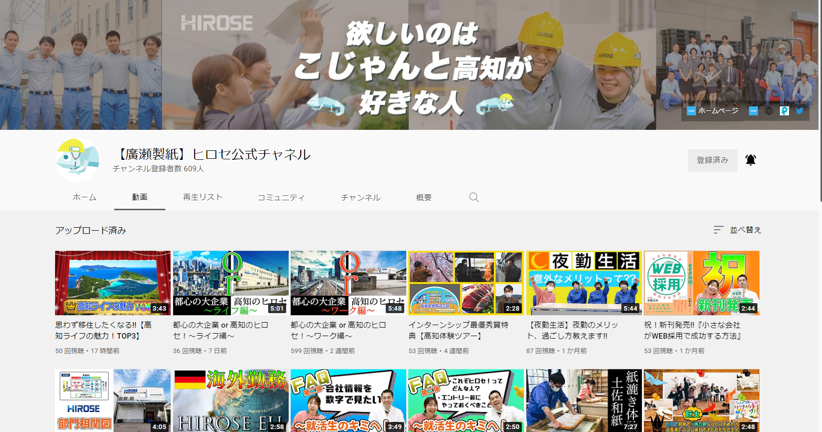Click the channel avatar chameleon icon
822x432 pixels.
pos(77,160)
